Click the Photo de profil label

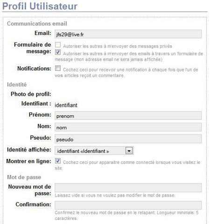click(x=31, y=94)
